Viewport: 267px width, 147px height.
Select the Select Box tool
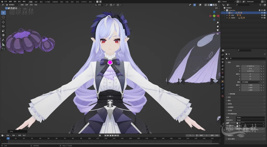click(3, 13)
